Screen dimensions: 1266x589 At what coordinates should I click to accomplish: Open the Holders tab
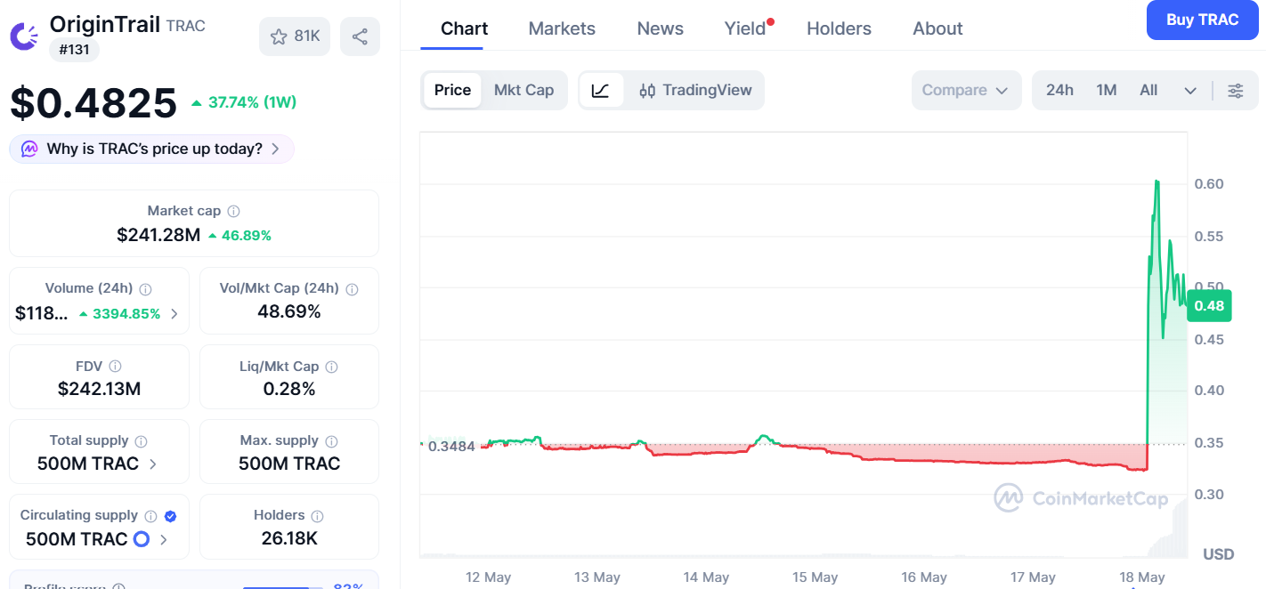(x=839, y=28)
